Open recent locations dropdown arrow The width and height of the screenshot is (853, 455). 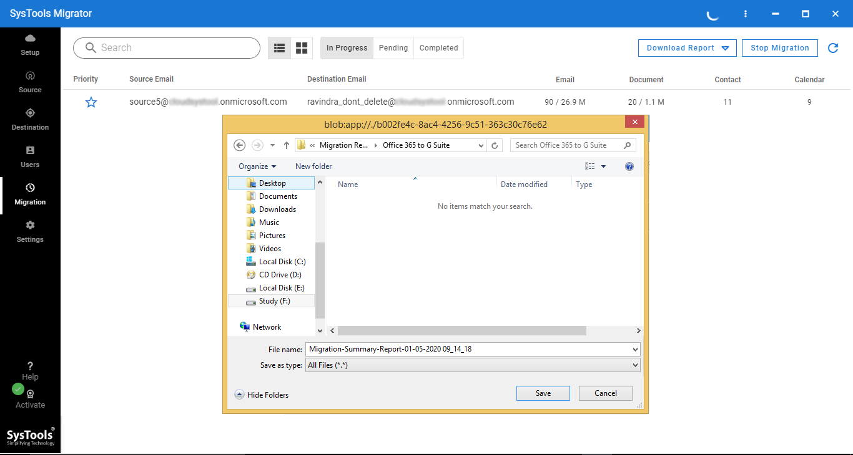pyautogui.click(x=273, y=145)
